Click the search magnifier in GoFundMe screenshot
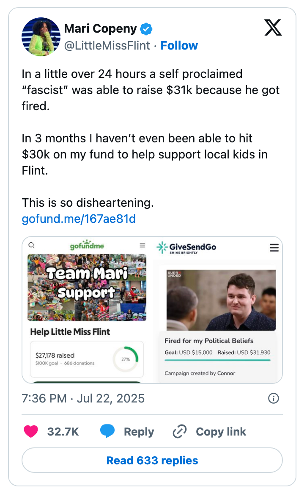This screenshot has width=307, height=494. [32, 245]
